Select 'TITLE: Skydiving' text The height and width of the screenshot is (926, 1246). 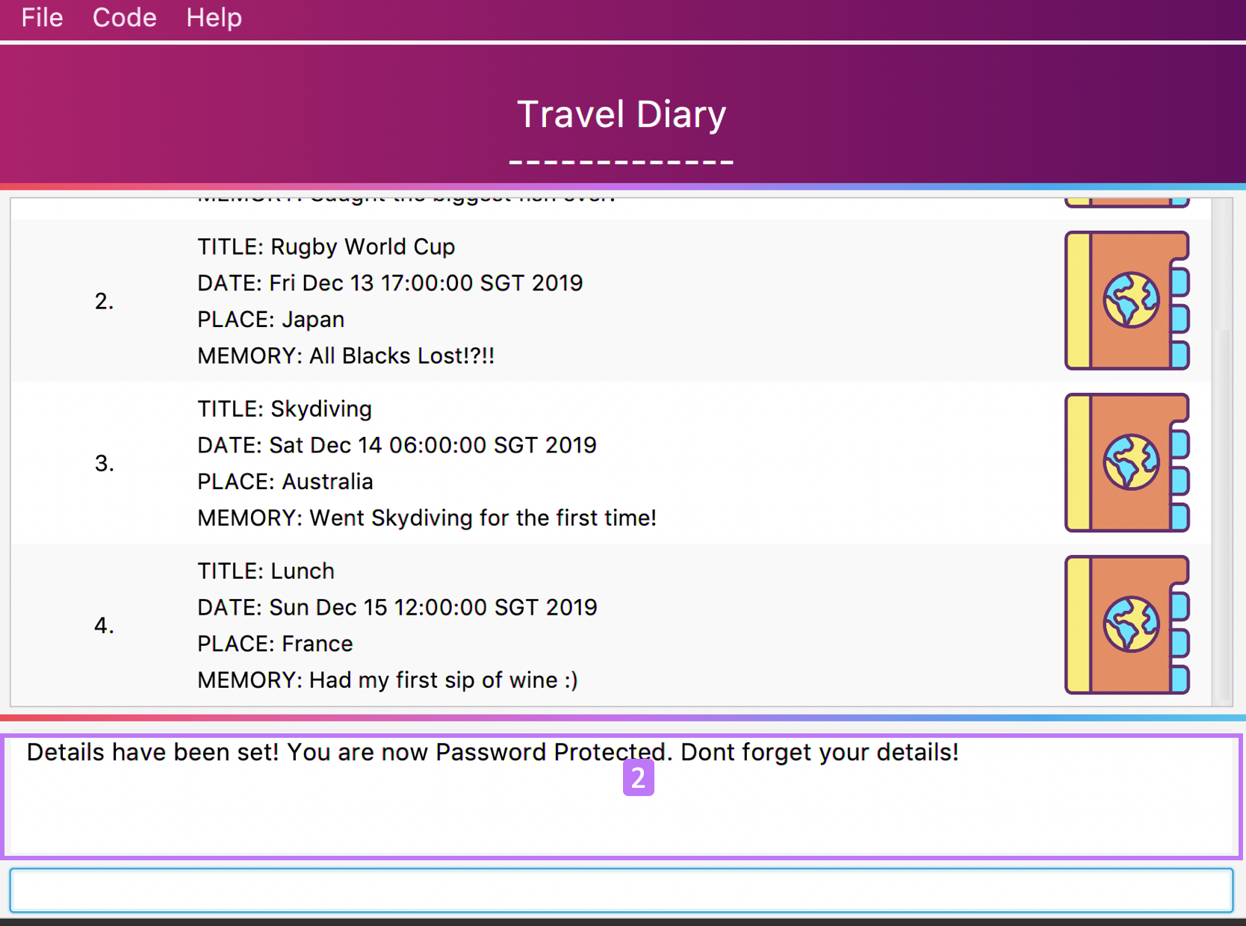284,408
